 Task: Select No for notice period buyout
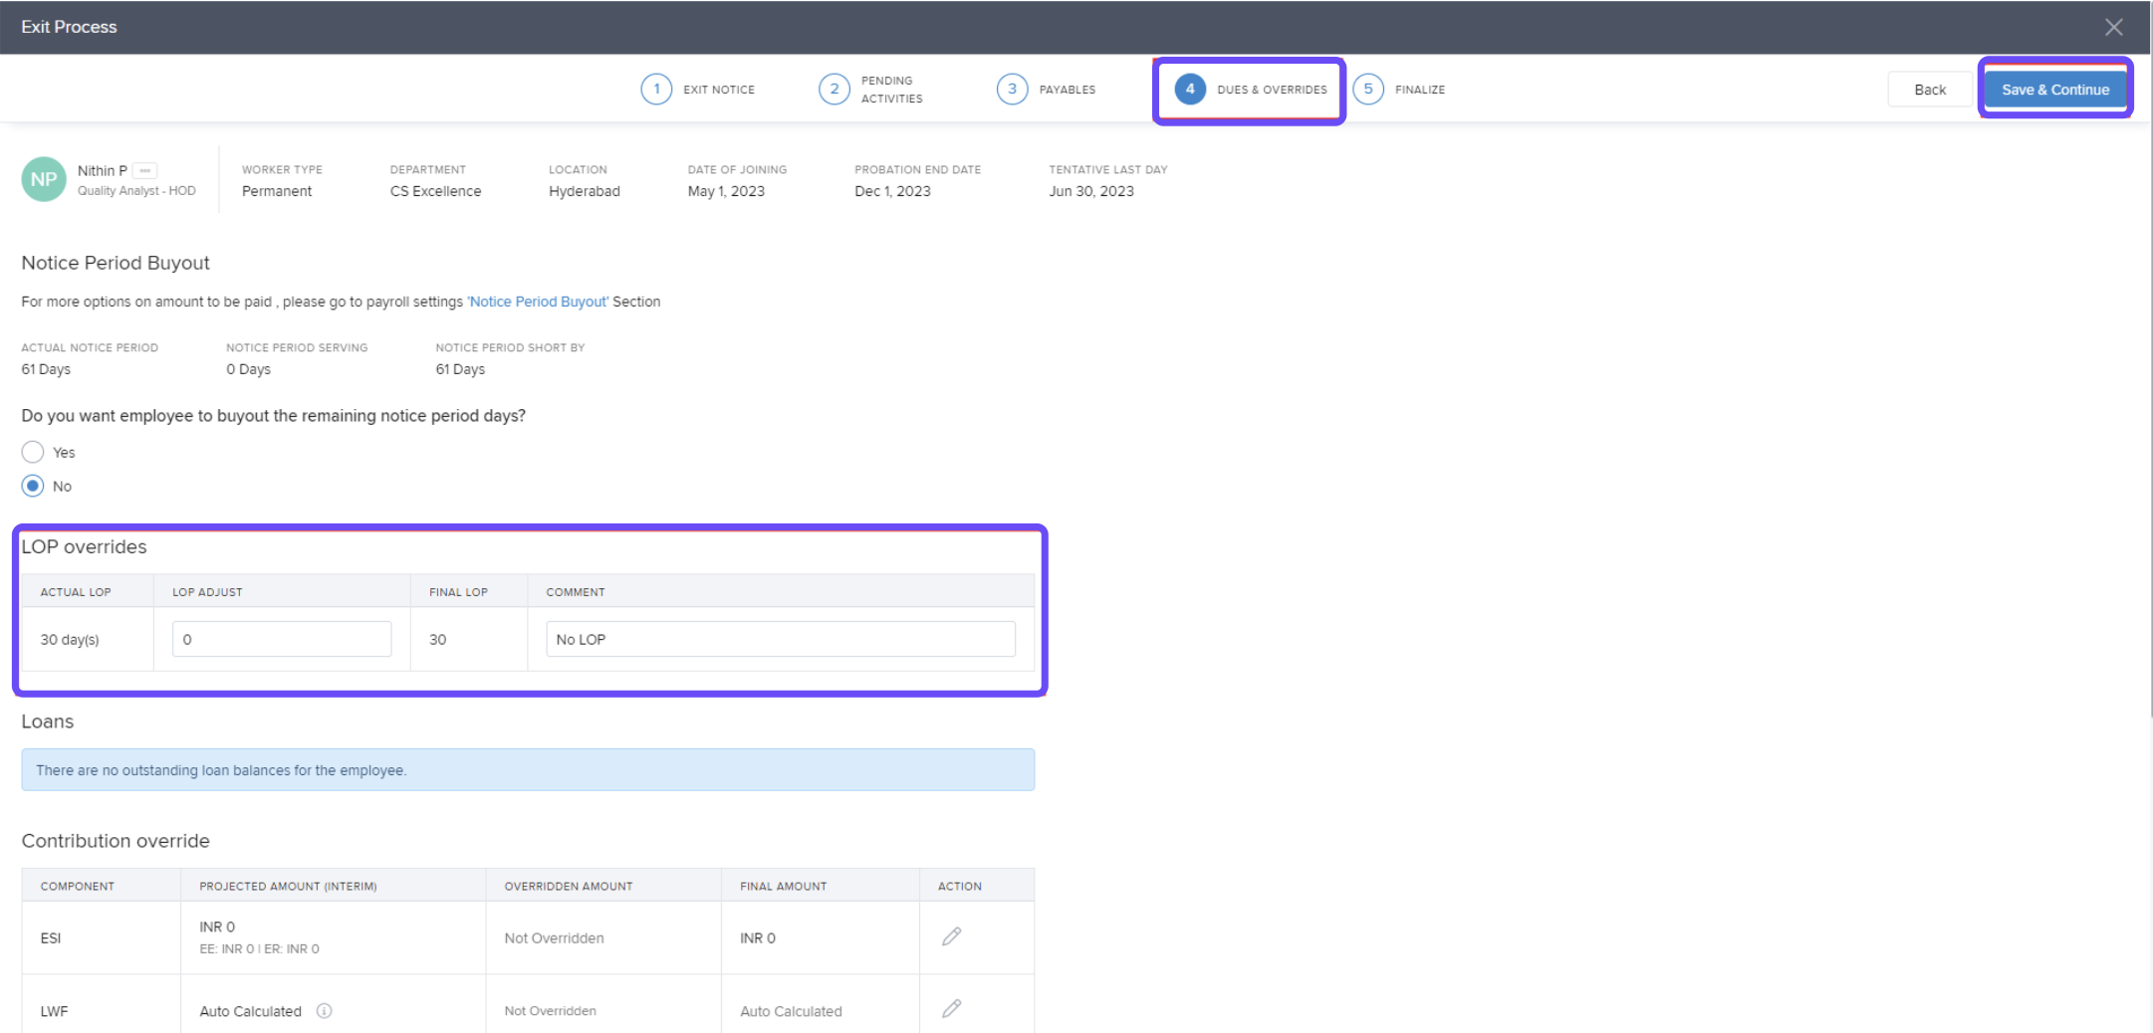(33, 486)
